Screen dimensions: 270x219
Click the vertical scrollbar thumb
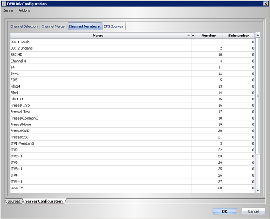pos(258,96)
